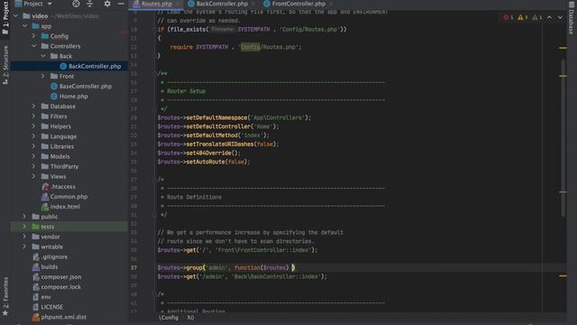Click the BackController.php file icon in tree
This screenshot has width=577, height=325.
click(x=63, y=66)
